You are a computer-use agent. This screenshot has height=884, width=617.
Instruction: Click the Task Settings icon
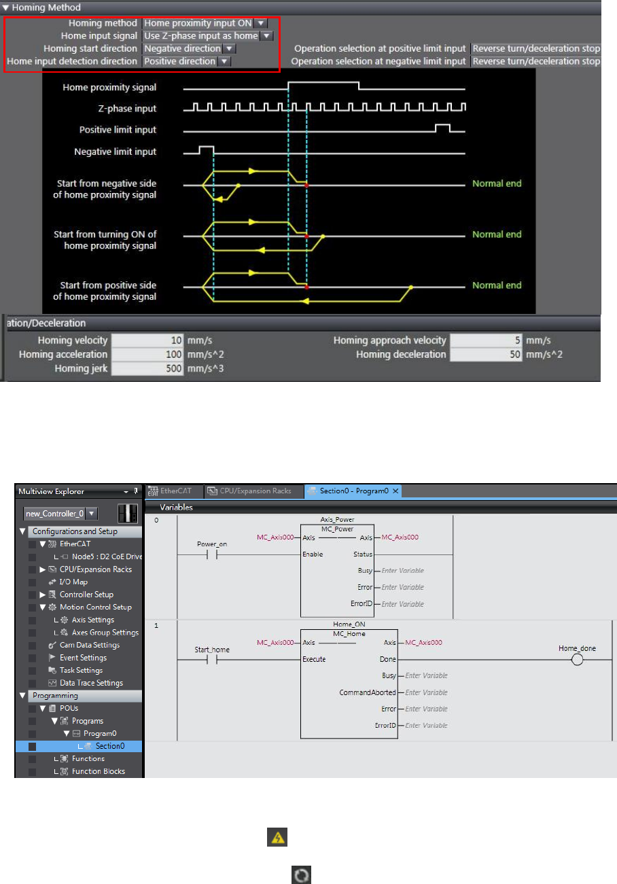(x=54, y=670)
